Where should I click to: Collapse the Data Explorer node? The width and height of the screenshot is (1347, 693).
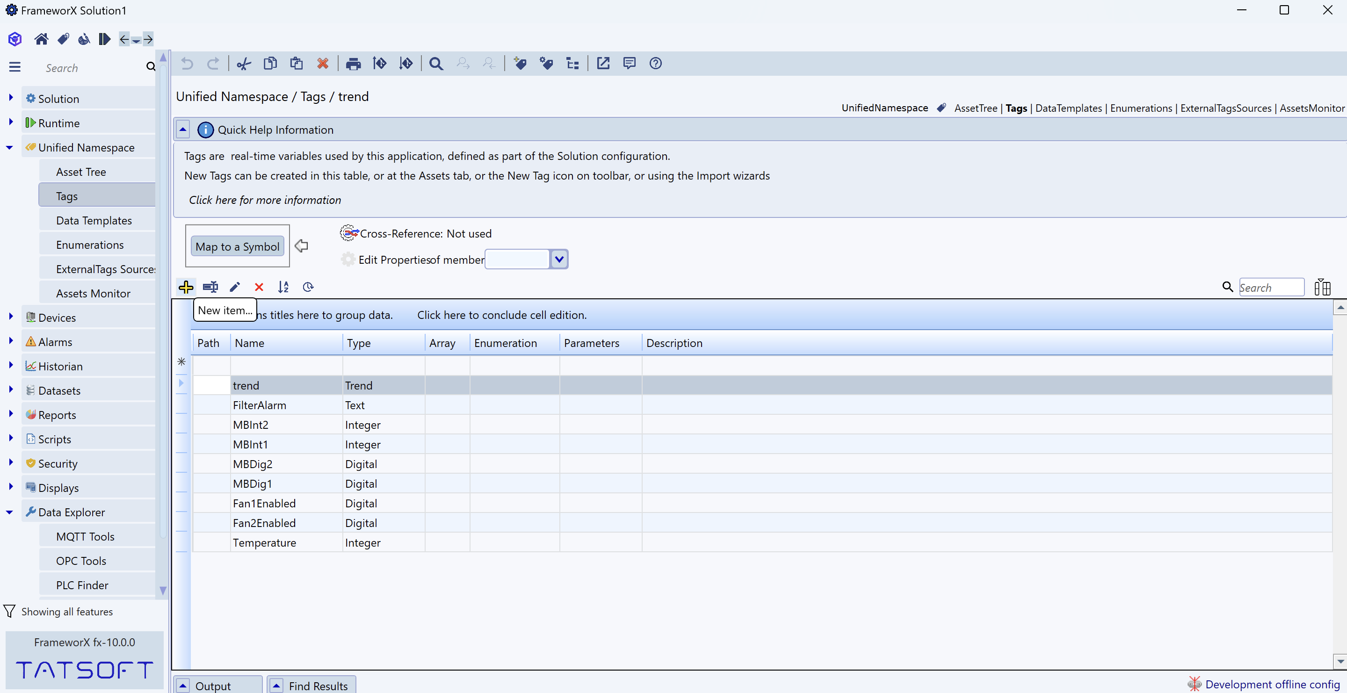pyautogui.click(x=9, y=512)
